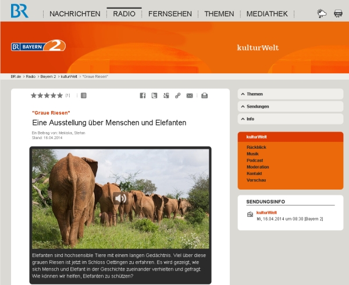349x285 pixels.
Task: Open the Kontakt link
Action: click(x=254, y=173)
